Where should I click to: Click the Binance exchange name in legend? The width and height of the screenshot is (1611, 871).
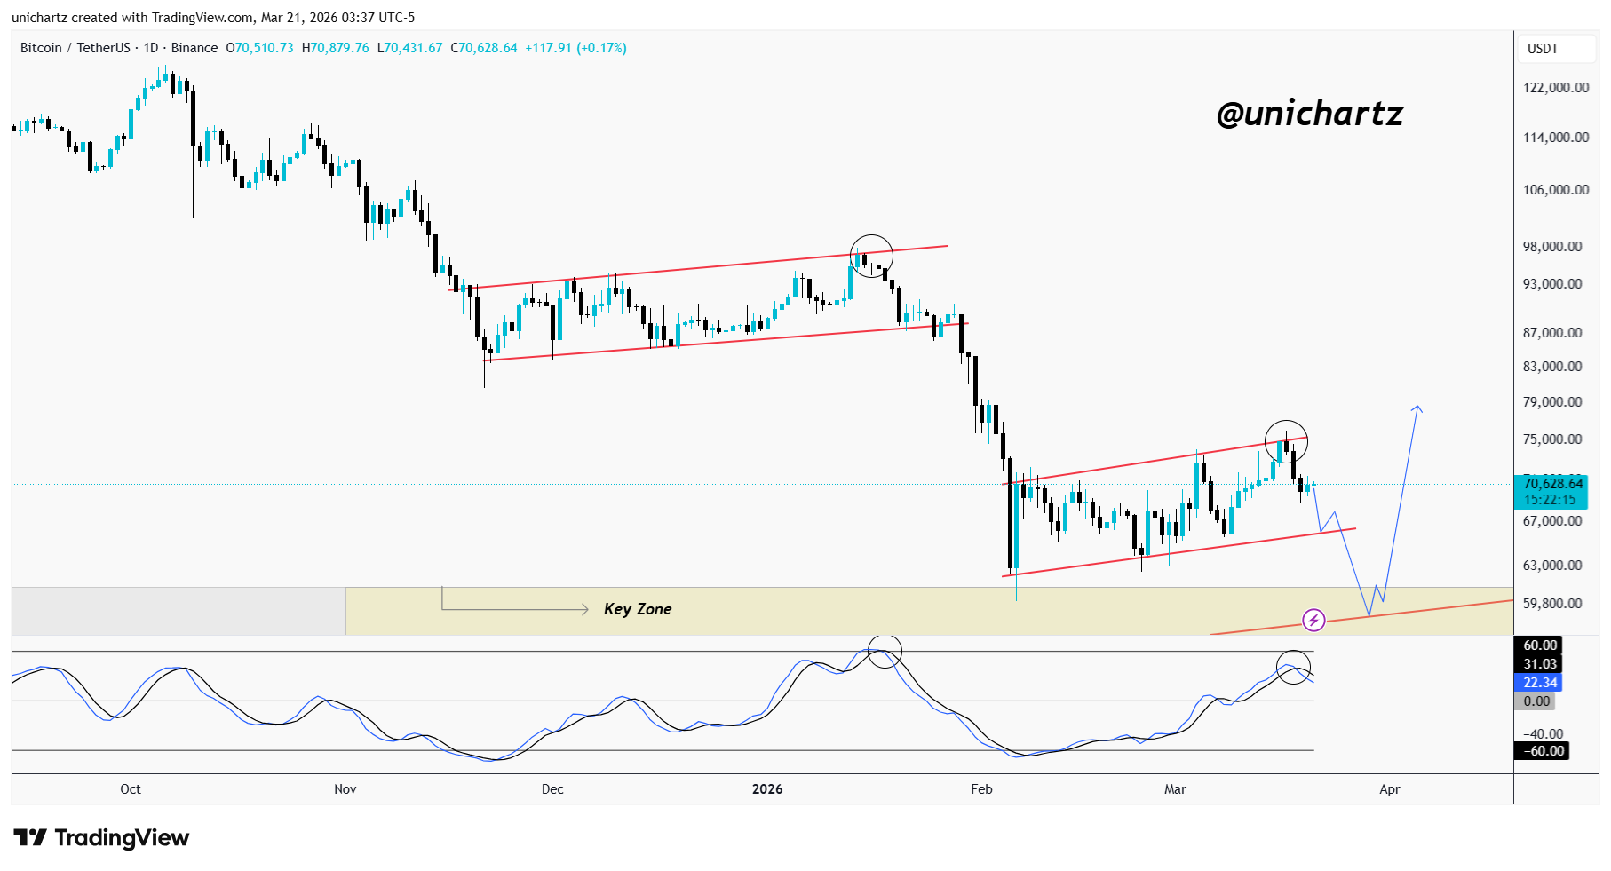[194, 48]
